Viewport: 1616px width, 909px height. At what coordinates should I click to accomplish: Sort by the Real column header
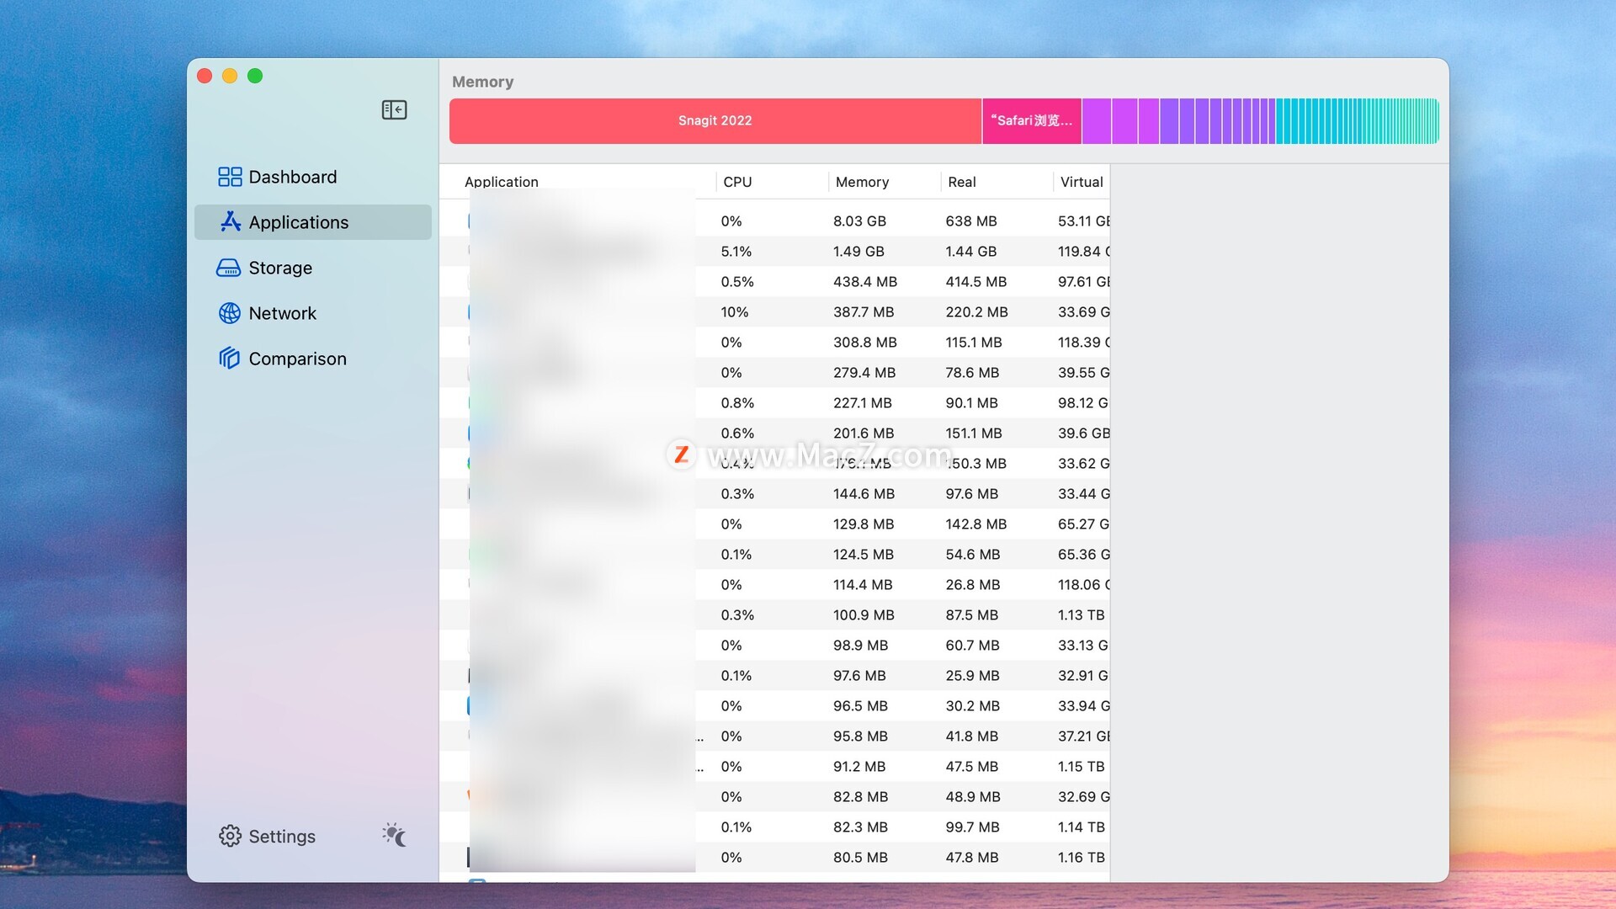click(961, 182)
